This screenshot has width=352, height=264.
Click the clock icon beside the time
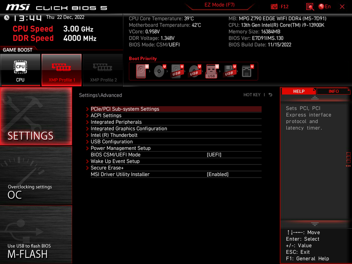point(7,18)
